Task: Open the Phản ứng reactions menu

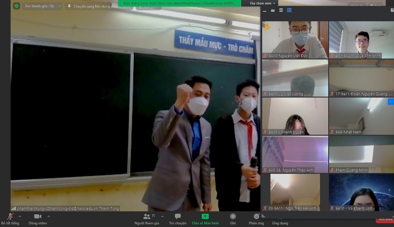Action: click(x=256, y=217)
